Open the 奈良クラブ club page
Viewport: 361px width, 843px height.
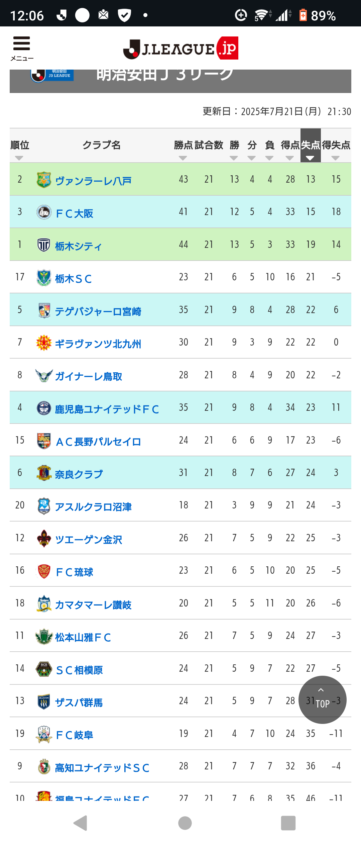click(x=79, y=474)
